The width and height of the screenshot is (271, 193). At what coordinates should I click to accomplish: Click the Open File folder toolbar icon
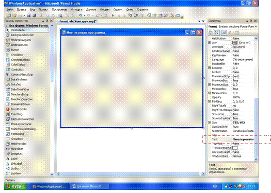point(14,15)
